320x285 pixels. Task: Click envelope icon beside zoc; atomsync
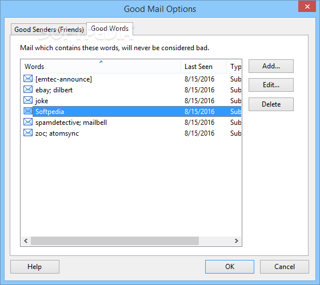28,133
